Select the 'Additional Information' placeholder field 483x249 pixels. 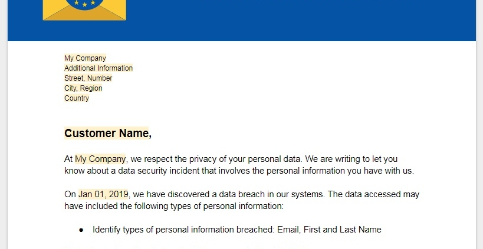click(98, 68)
